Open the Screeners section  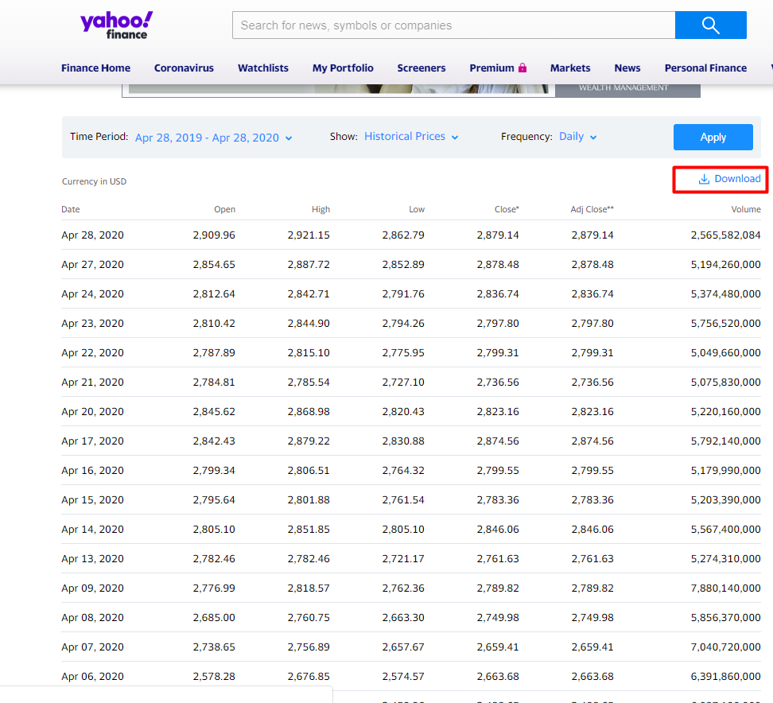coord(421,68)
